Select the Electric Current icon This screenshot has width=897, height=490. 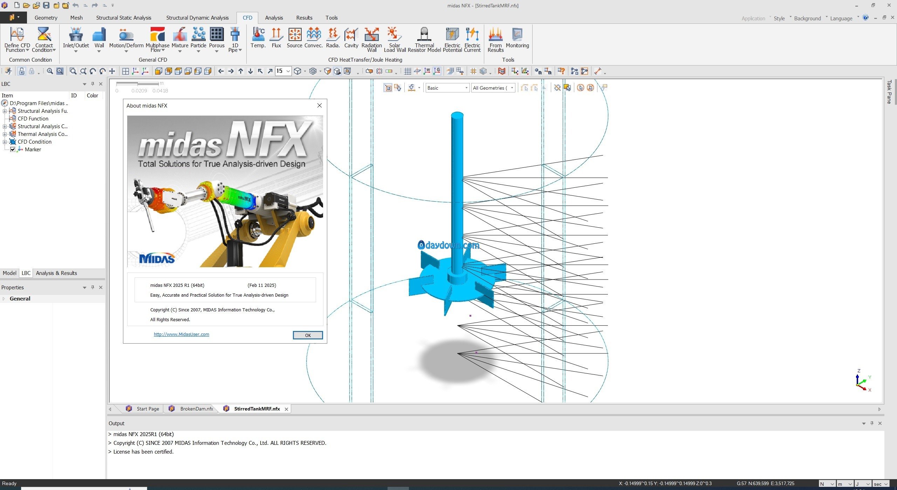(472, 39)
